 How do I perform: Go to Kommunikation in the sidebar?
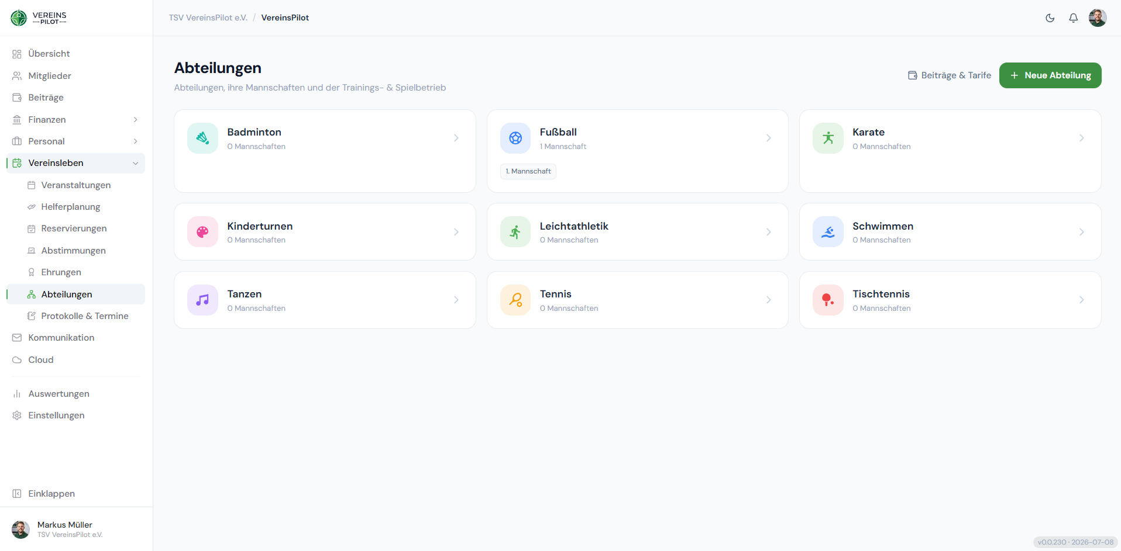coord(75,338)
